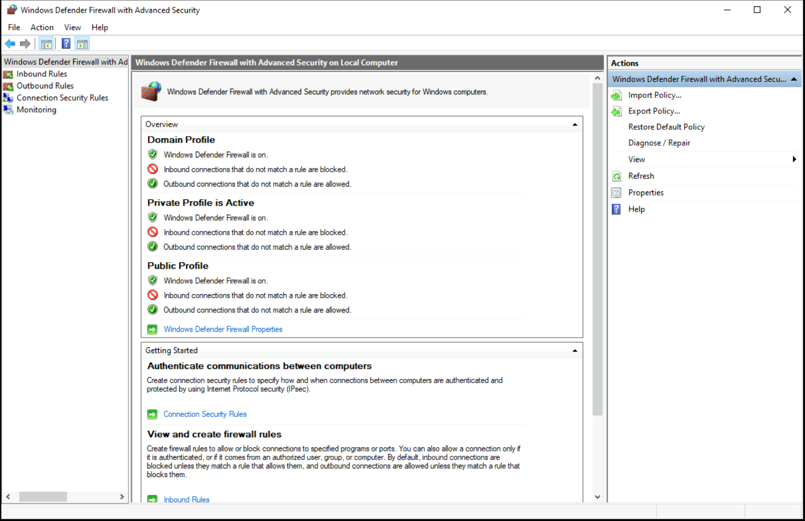Click the Public Profile heading
The width and height of the screenshot is (805, 521).
tap(178, 266)
